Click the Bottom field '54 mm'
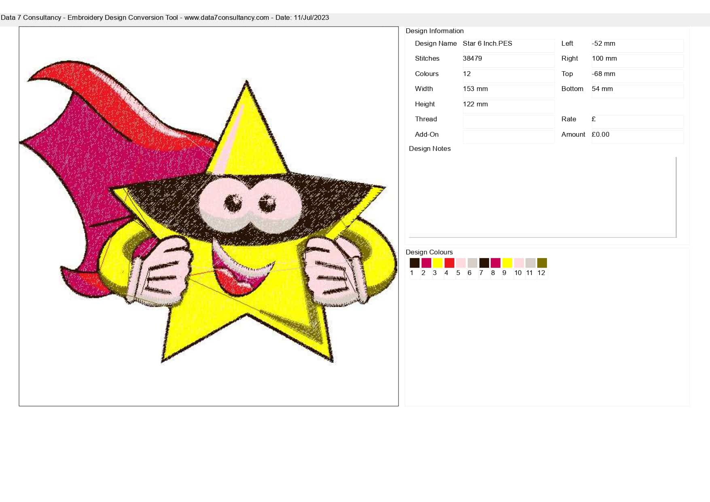Viewport: 710px width, 502px height. (638, 91)
